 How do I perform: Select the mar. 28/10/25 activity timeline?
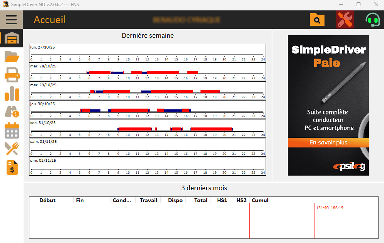[x=148, y=72]
